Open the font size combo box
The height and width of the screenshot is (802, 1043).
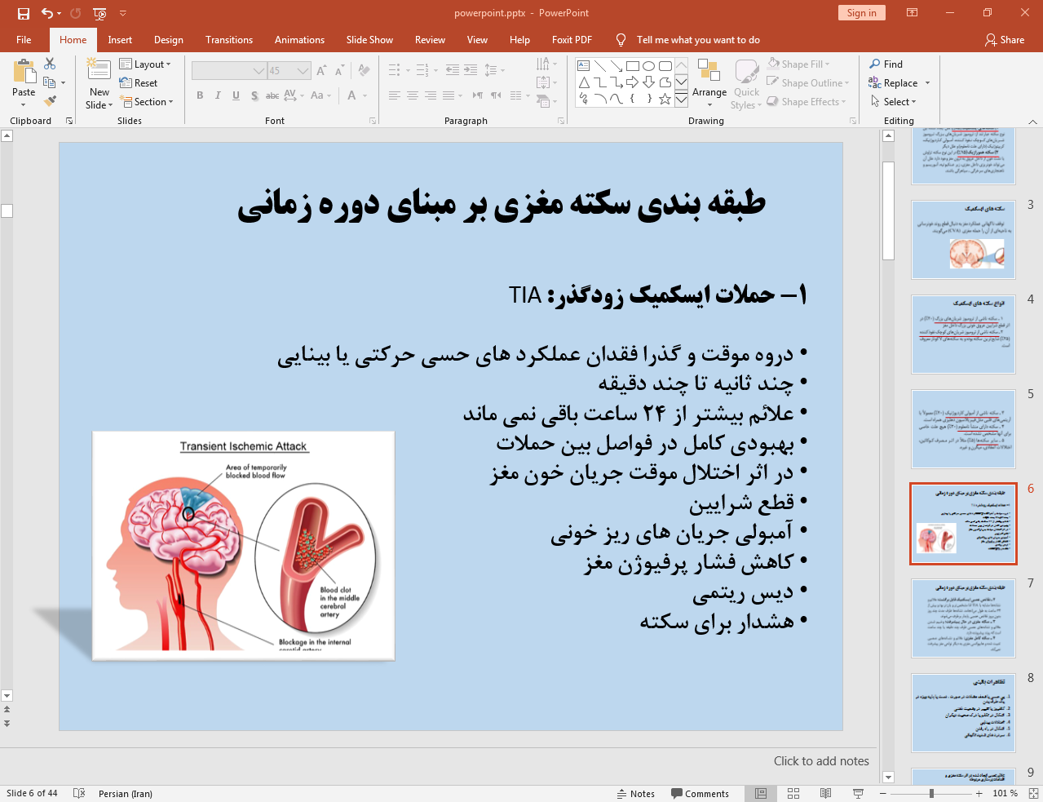[x=289, y=71]
